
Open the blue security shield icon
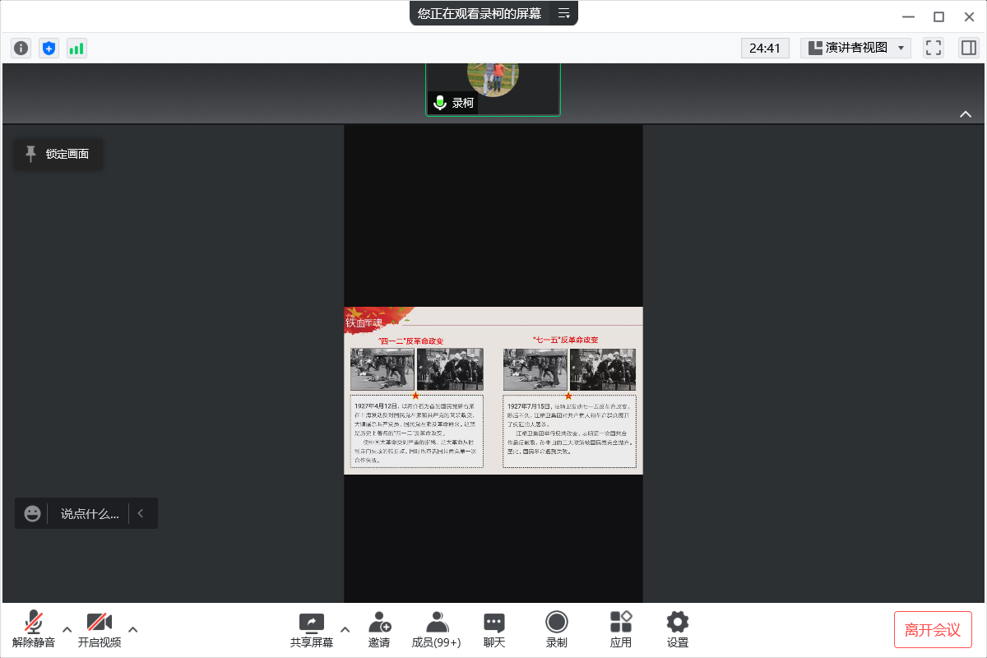(x=49, y=49)
